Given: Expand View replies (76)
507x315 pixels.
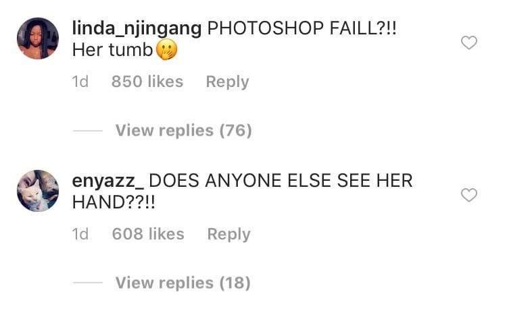Looking at the screenshot, I should [184, 131].
